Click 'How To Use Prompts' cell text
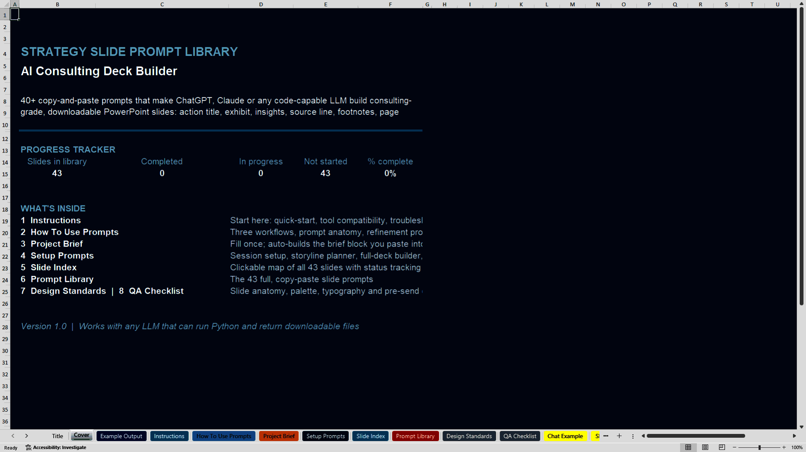Screen dimensions: 806x452 (x=75, y=232)
